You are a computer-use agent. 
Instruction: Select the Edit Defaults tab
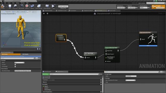pos(25,54)
